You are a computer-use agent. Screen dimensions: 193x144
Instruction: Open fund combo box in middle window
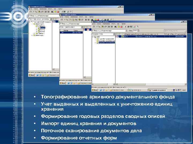point(75,24)
